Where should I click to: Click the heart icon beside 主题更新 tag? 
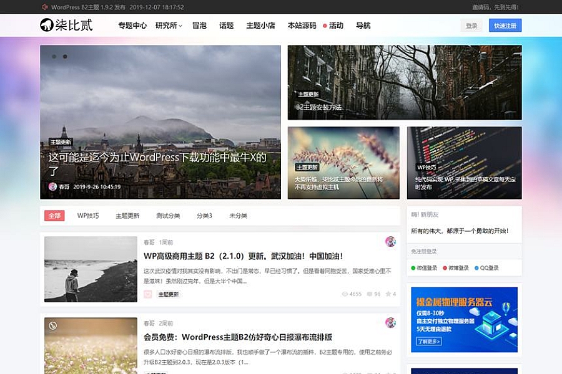(x=147, y=294)
